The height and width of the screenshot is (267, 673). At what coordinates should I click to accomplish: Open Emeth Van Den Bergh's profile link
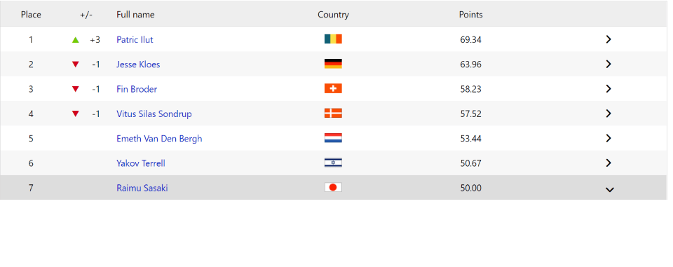159,139
